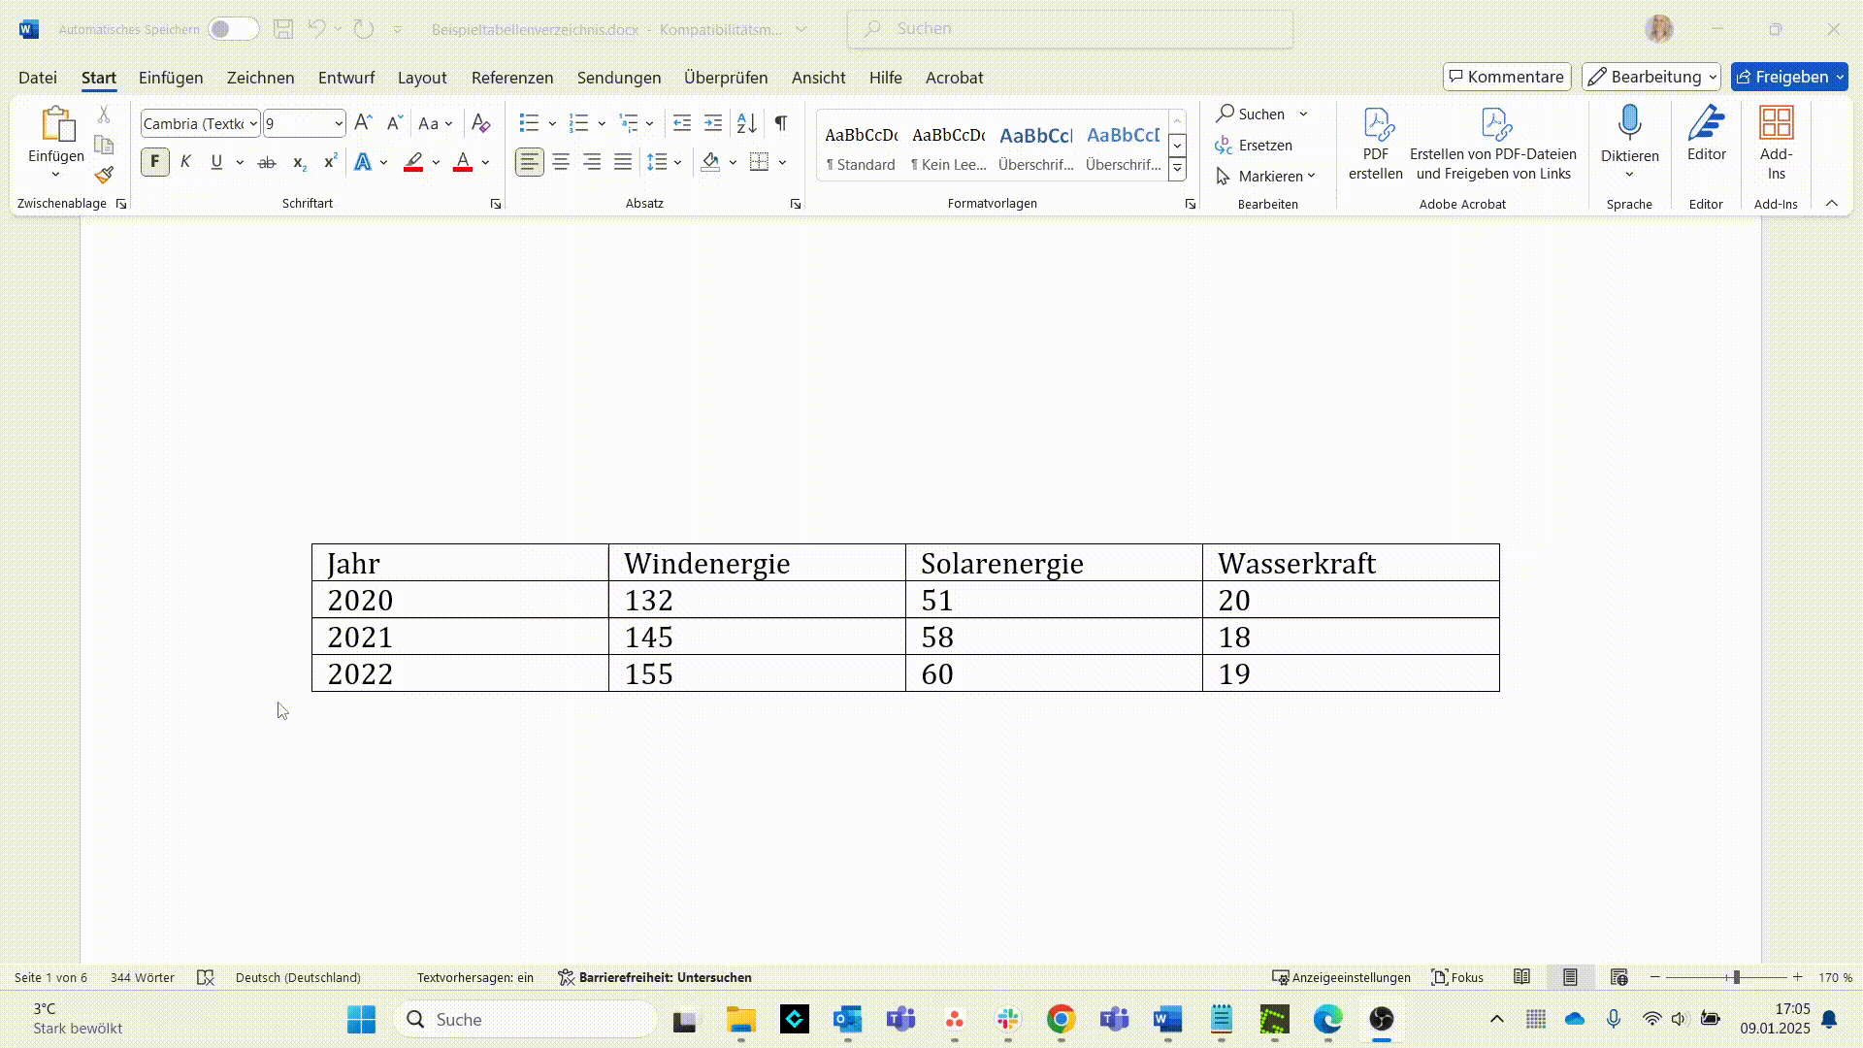
Task: Toggle Automatisches Speichern switch
Action: 233,29
